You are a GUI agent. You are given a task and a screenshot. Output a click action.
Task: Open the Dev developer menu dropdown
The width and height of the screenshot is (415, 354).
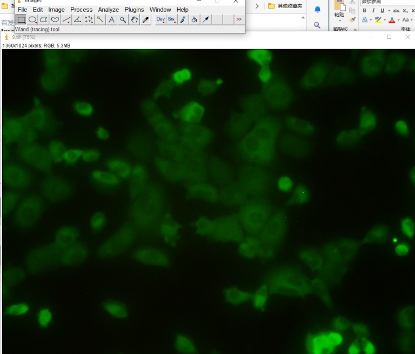pos(160,20)
